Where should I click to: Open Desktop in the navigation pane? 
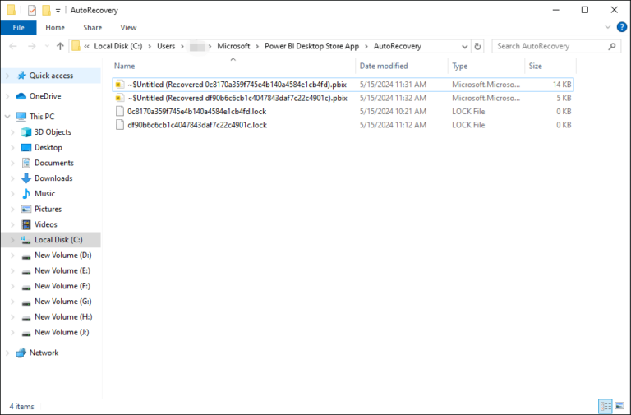(x=48, y=147)
